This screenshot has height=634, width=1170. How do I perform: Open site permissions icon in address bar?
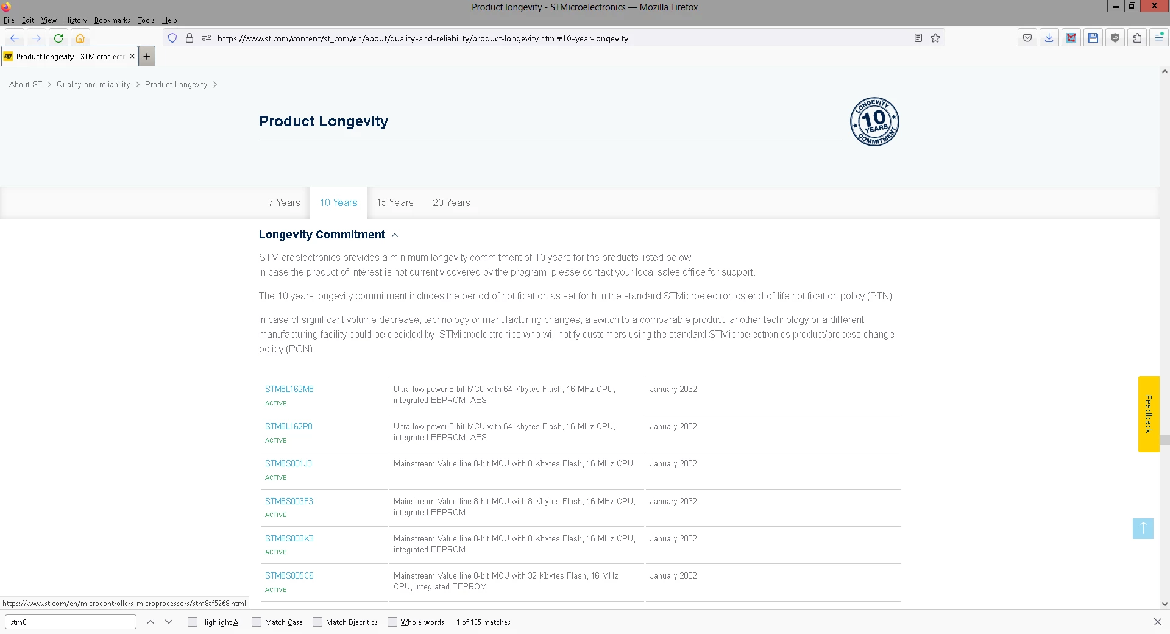(207, 38)
